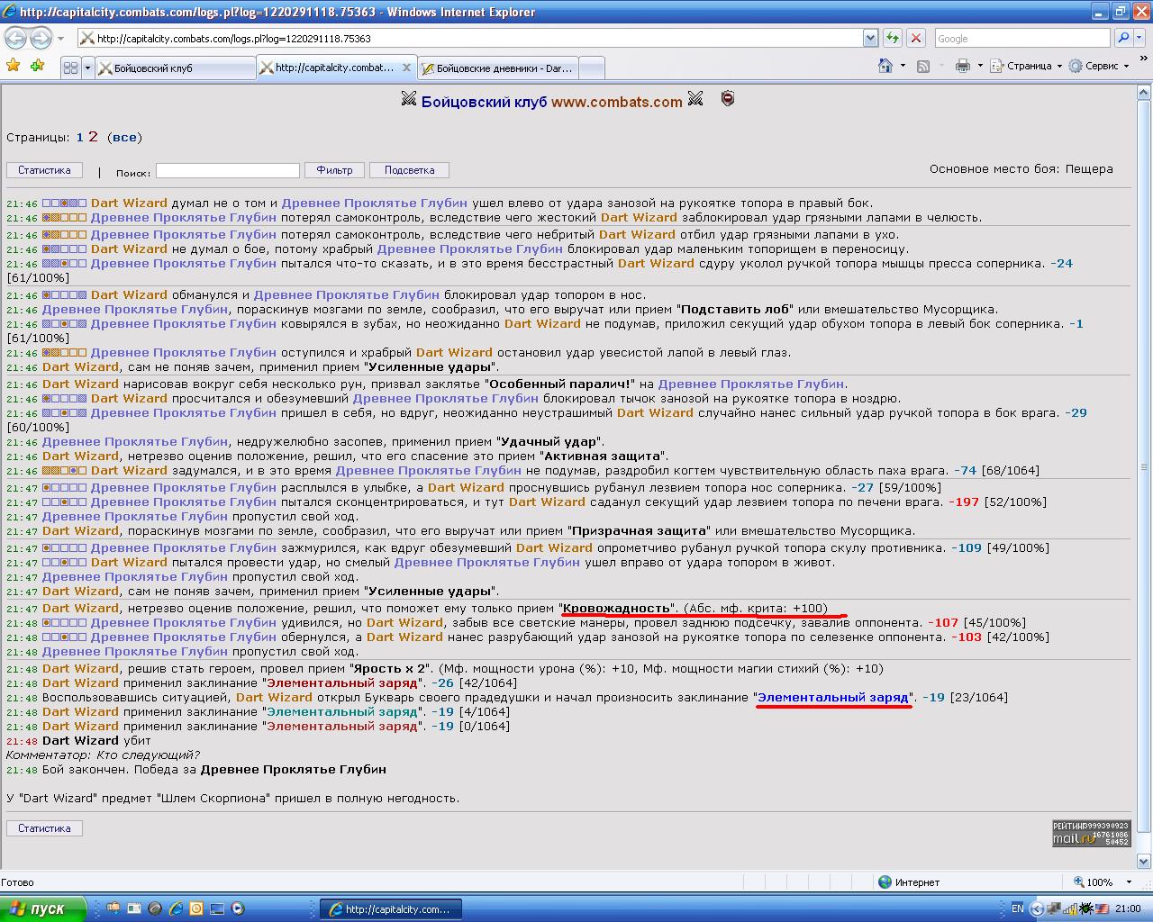Expand the Home button dropdown
This screenshot has height=922, width=1153.
pyautogui.click(x=902, y=66)
